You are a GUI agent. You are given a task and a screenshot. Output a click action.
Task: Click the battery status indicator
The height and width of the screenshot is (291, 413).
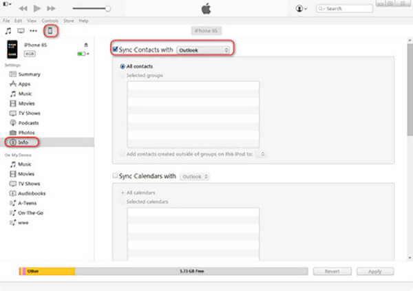83,54
